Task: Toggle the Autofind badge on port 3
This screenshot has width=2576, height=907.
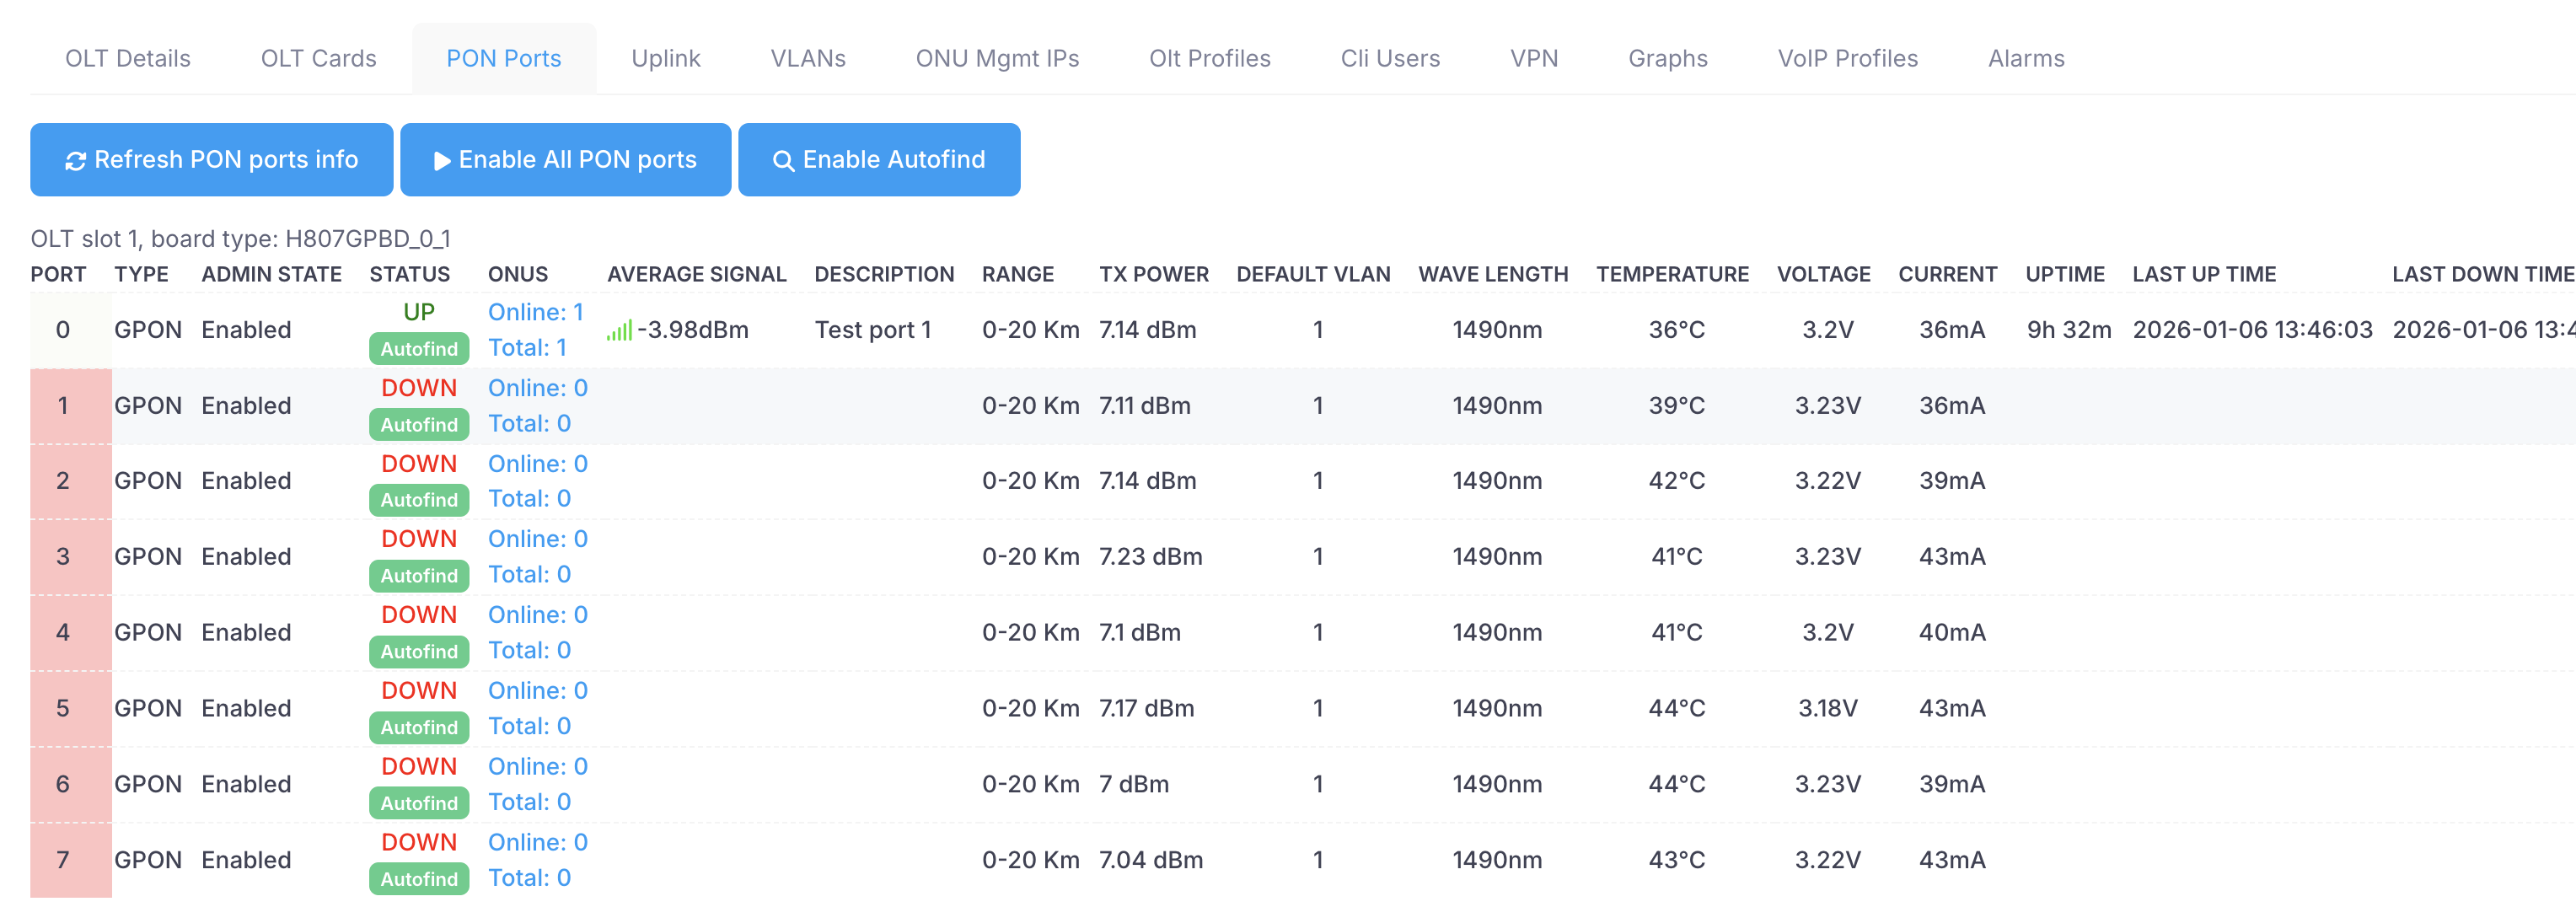Action: coord(418,576)
